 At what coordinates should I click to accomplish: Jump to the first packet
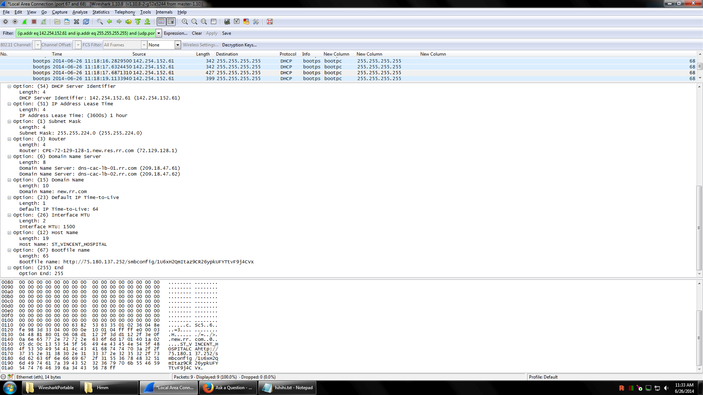coord(138,22)
